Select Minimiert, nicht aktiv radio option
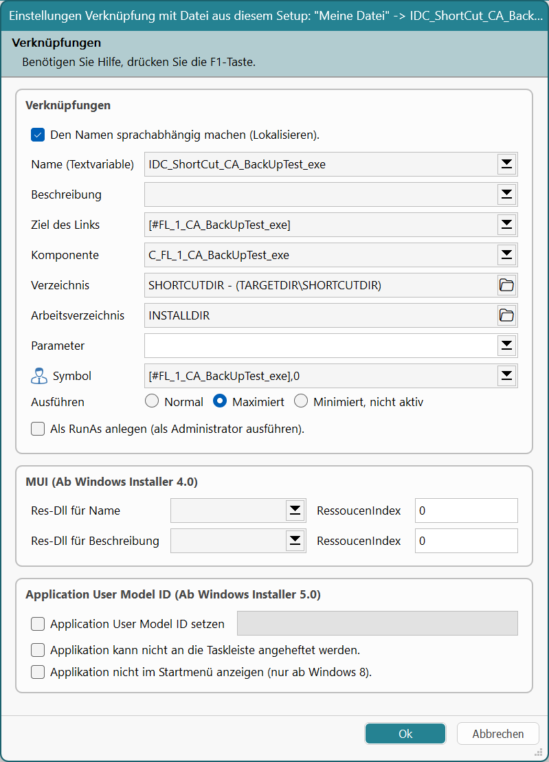 tap(300, 401)
